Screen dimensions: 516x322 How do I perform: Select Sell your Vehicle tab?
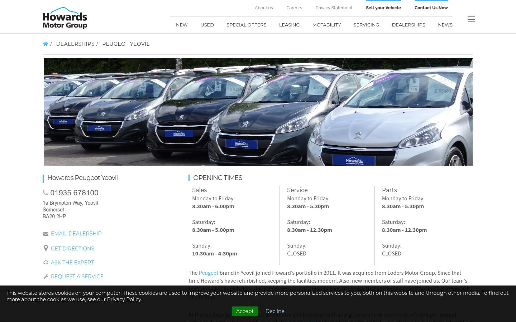point(383,8)
